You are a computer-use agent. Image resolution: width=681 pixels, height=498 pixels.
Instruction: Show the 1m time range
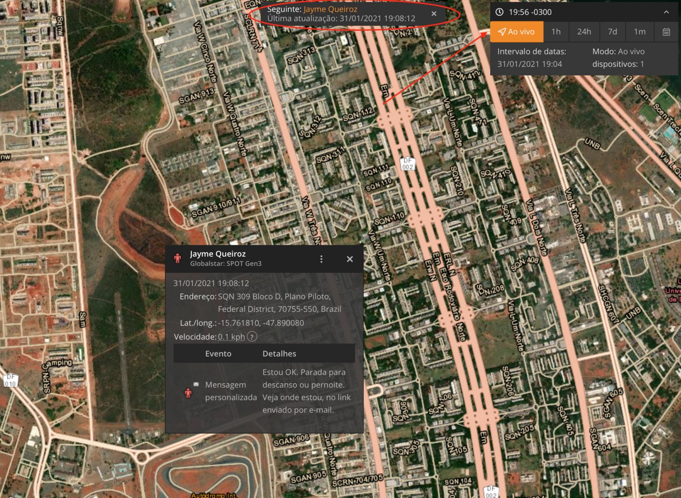point(640,32)
